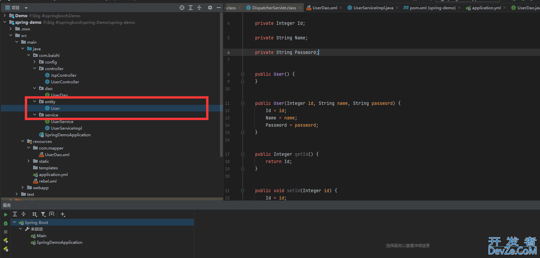Fold the User() constructor at line 8
This screenshot has height=258, width=540.
click(243, 74)
